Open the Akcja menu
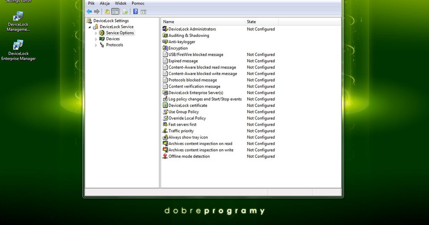The height and width of the screenshot is (225, 429). [x=104, y=3]
